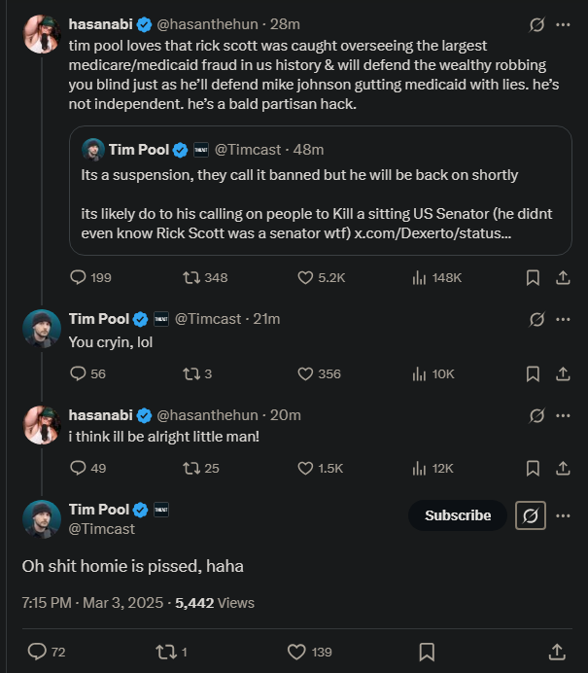Reply to the main Tim Pool tweet

[x=38, y=652]
